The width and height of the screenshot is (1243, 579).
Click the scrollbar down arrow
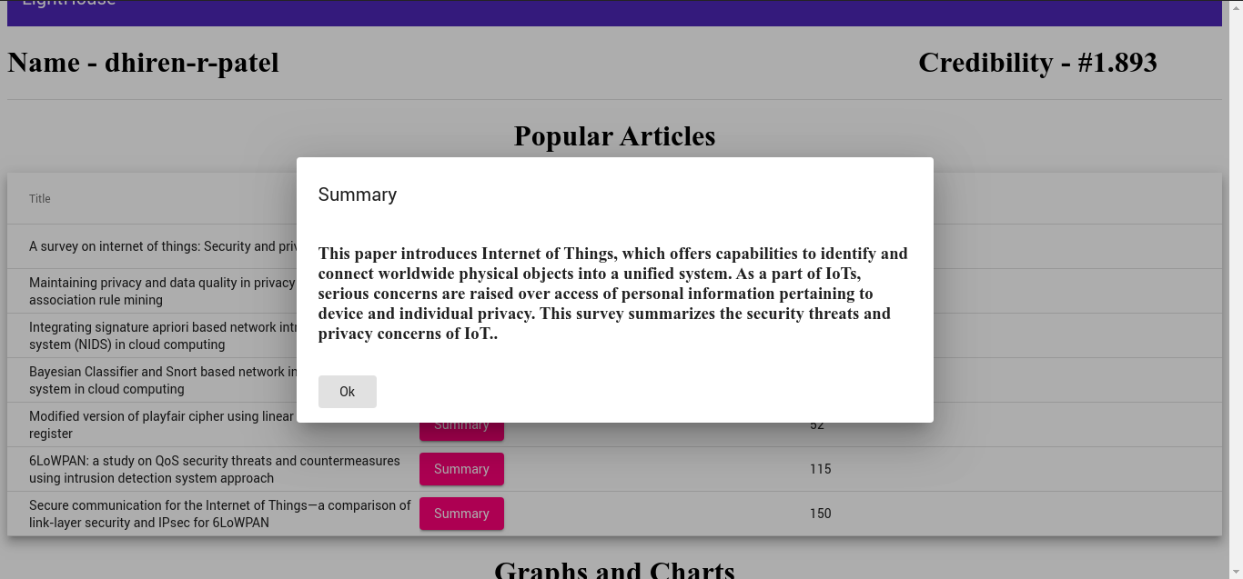coord(1236,572)
